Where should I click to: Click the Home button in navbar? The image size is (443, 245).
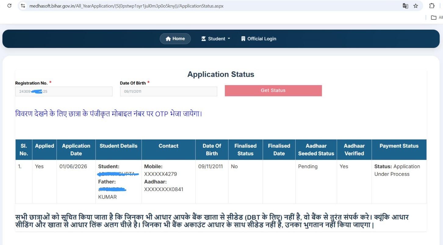[175, 39]
